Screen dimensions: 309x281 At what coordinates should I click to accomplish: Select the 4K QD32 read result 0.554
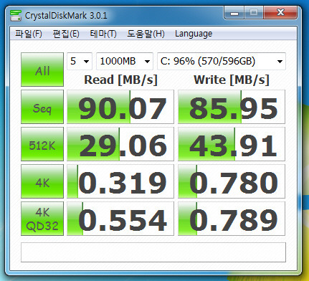pyautogui.click(x=120, y=219)
